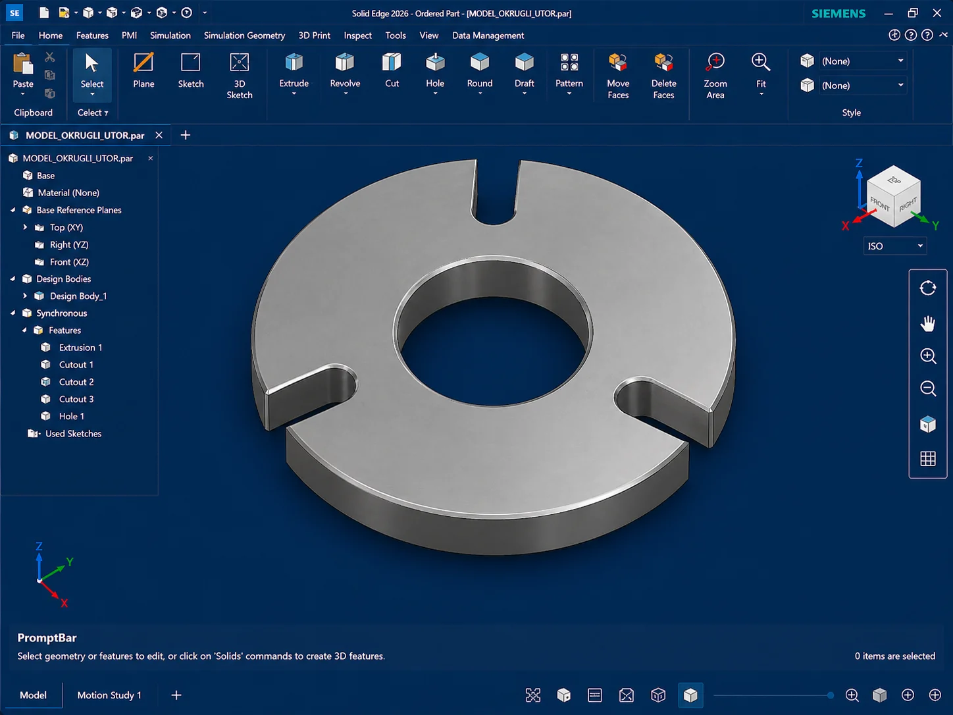Apply the Draft command
The height and width of the screenshot is (715, 953).
(524, 69)
